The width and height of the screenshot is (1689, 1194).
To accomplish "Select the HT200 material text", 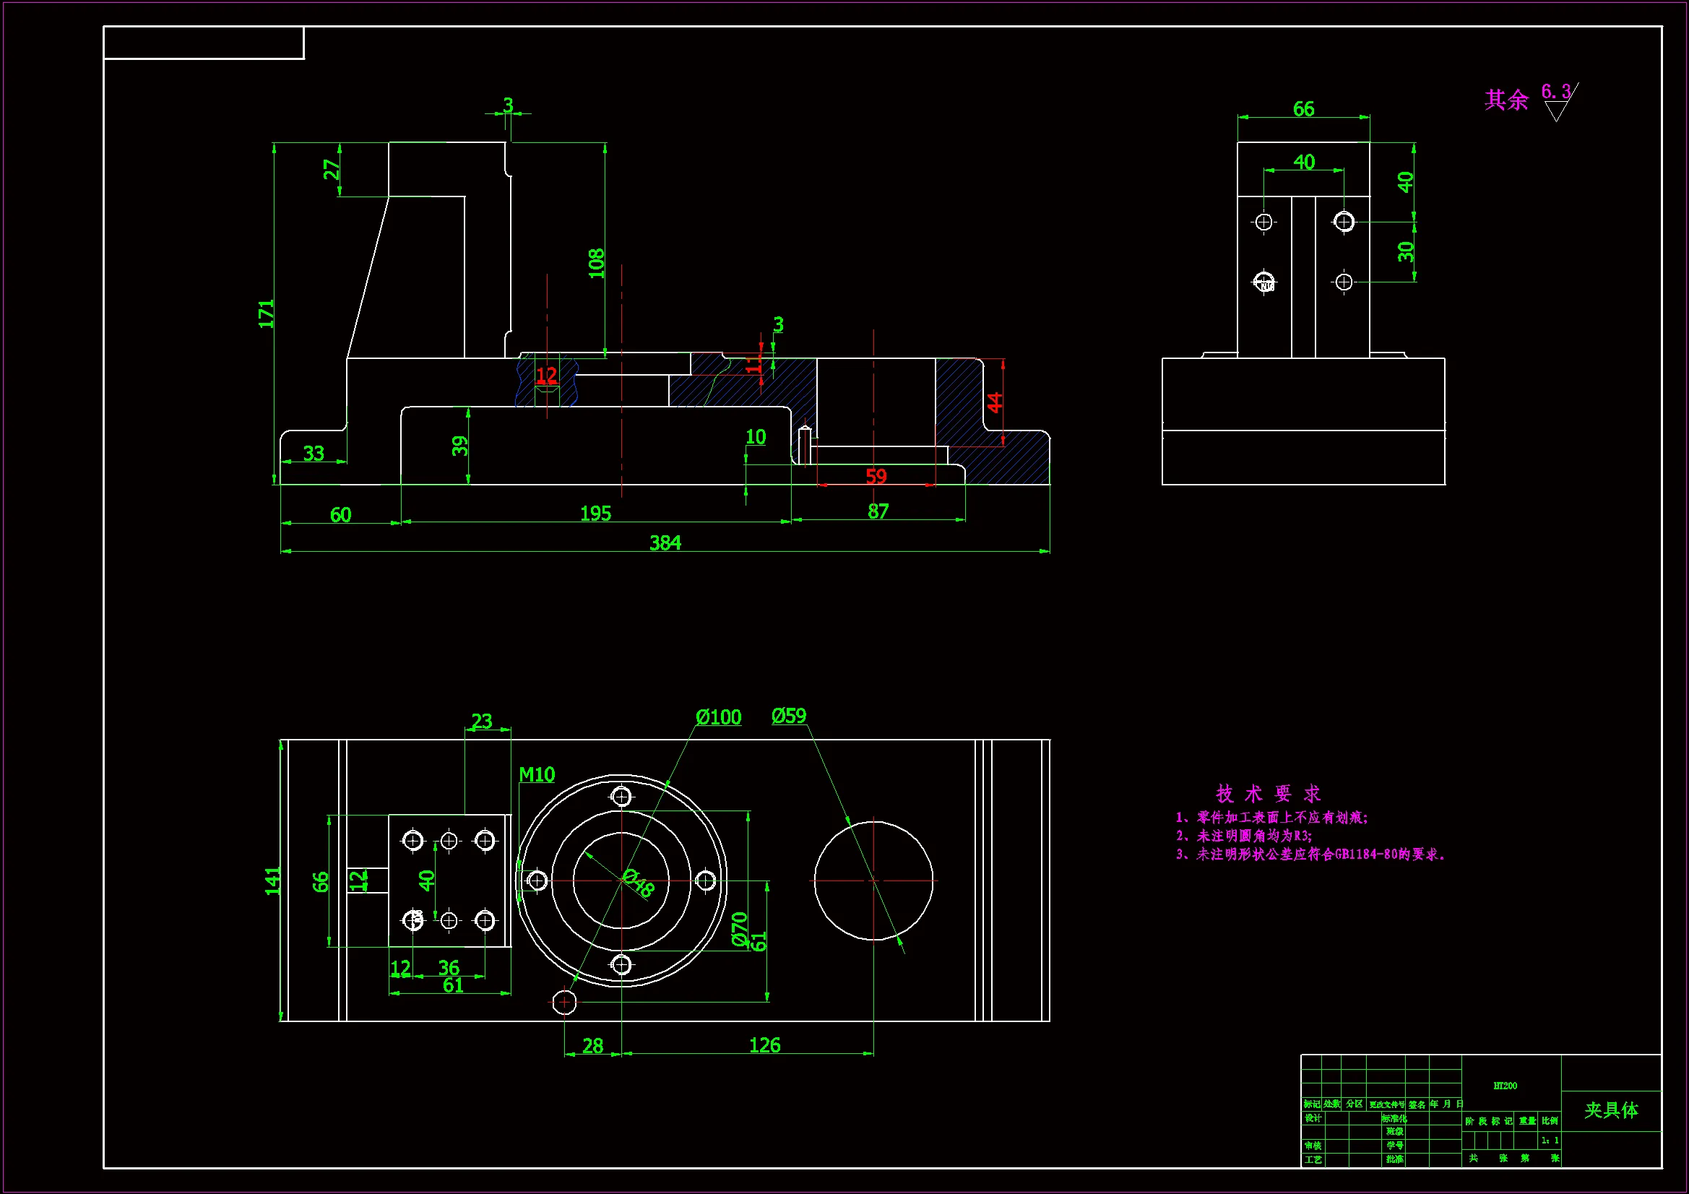I will click(1505, 1086).
